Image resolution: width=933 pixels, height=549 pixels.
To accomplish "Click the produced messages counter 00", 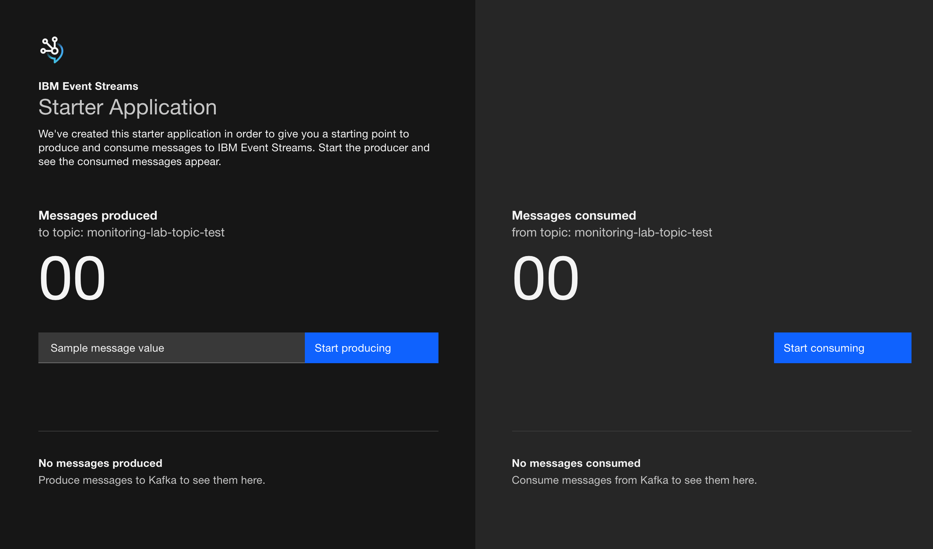I will pos(72,278).
